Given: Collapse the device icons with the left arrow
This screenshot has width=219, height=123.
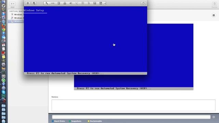Looking at the screenshot, I should coord(105,3).
